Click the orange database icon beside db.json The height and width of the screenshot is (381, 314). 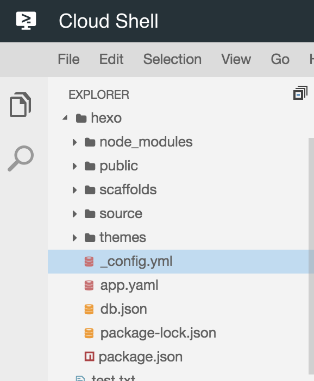point(89,309)
